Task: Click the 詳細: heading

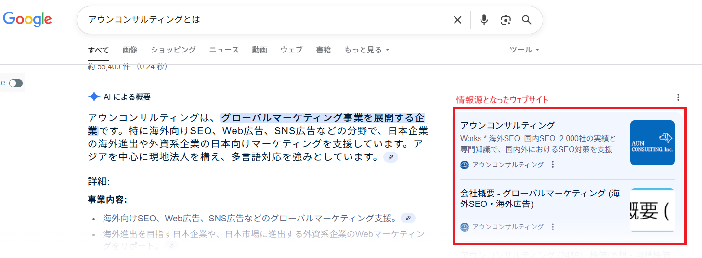Action: click(99, 181)
